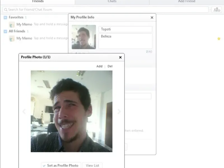Show previous photo with left arrow
Image resolution: width=224 pixels, height=168 pixels.
(x=24, y=111)
